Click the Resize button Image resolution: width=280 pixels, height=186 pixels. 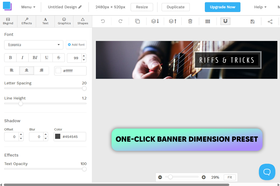(142, 7)
